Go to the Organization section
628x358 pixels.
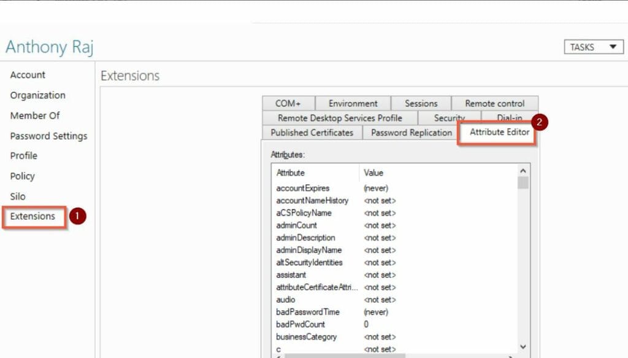coord(37,95)
